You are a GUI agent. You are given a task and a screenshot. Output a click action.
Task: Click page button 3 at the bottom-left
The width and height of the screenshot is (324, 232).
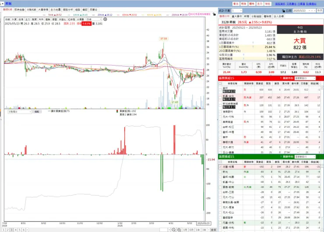point(11,230)
